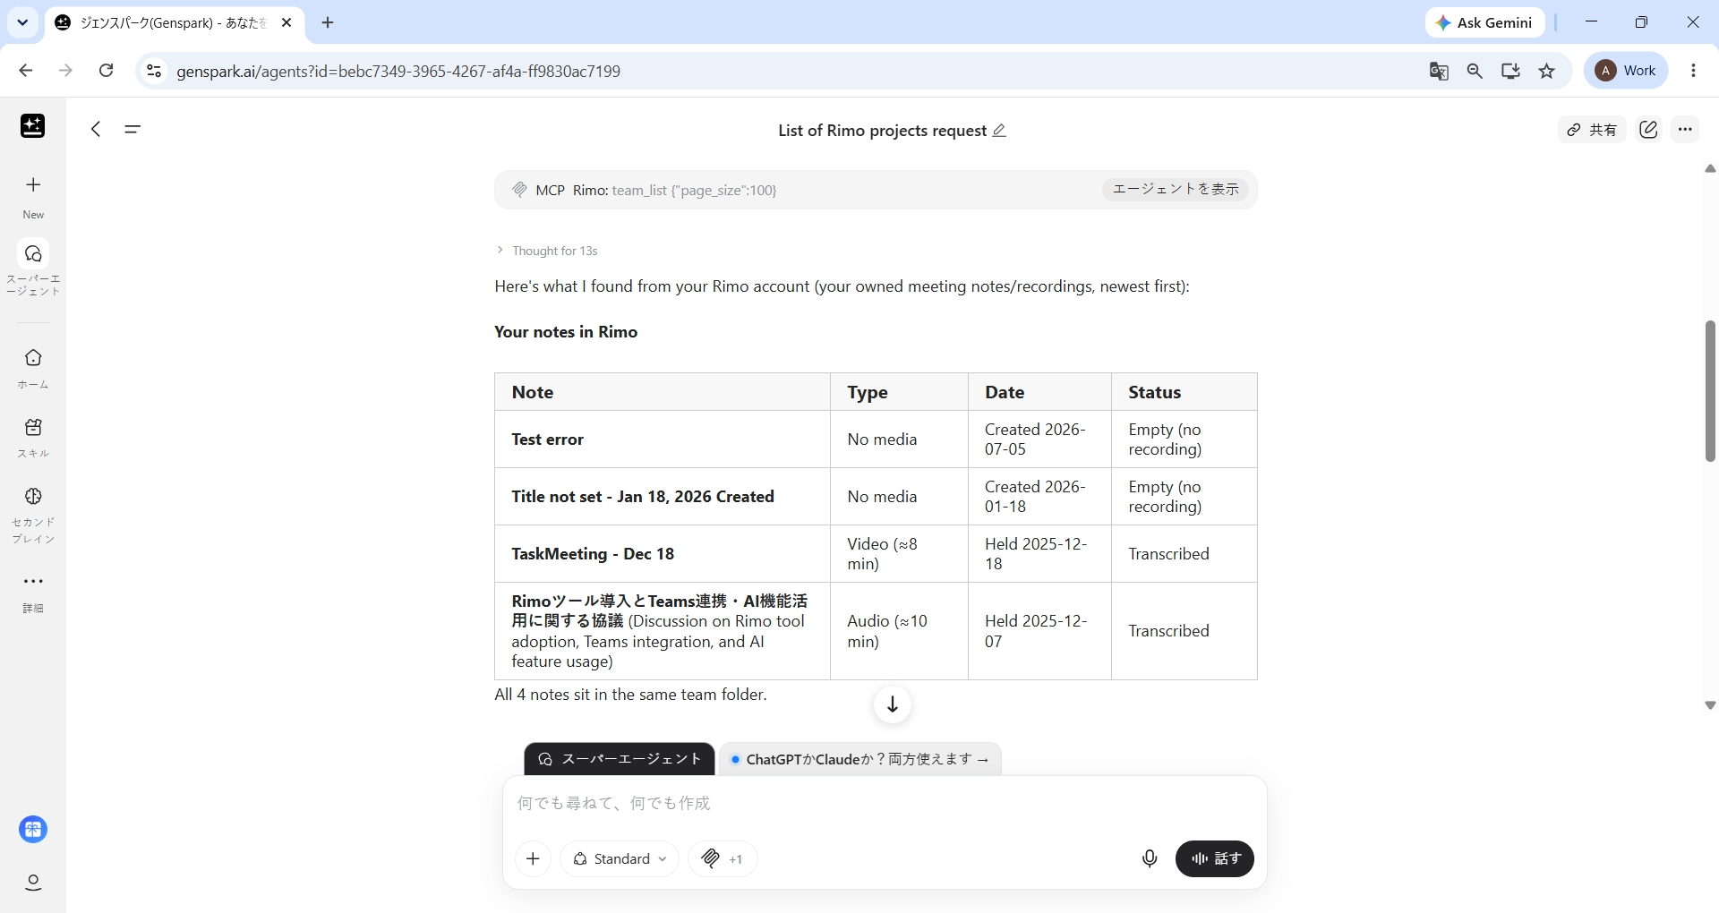Image resolution: width=1719 pixels, height=913 pixels.
Task: Click the microphone dictation icon
Action: click(x=1150, y=858)
